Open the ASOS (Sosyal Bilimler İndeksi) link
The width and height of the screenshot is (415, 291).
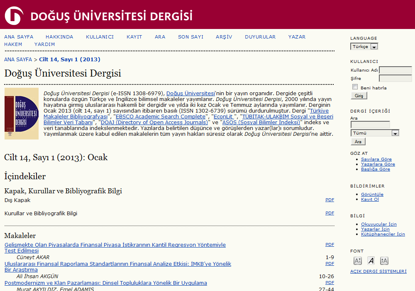point(261,123)
